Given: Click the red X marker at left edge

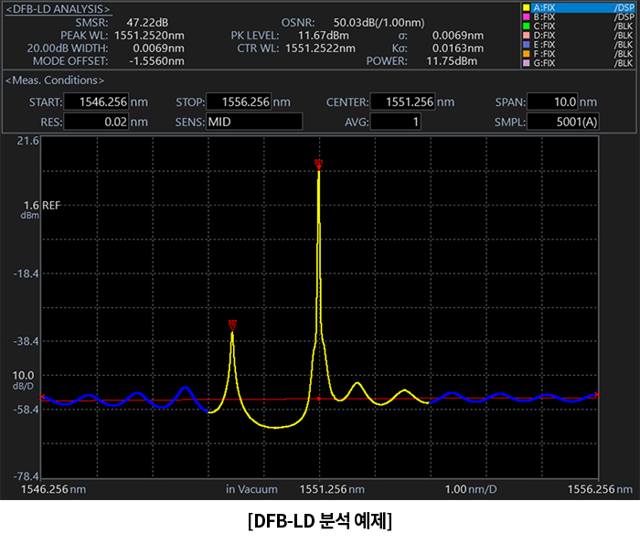Looking at the screenshot, I should pyautogui.click(x=42, y=396).
